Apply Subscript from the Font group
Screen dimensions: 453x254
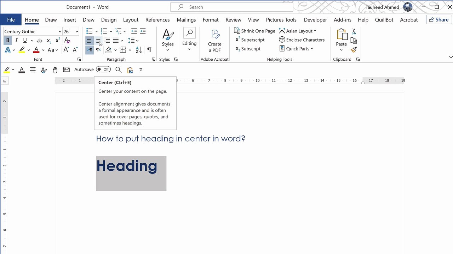(49, 41)
